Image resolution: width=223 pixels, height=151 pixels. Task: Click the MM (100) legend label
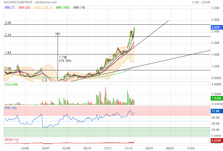point(63,8)
